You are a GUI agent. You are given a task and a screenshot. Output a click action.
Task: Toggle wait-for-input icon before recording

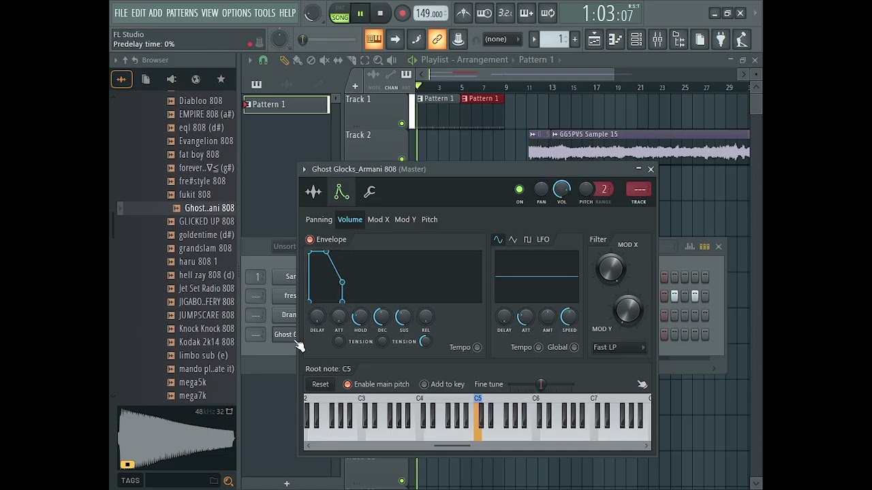[484, 13]
